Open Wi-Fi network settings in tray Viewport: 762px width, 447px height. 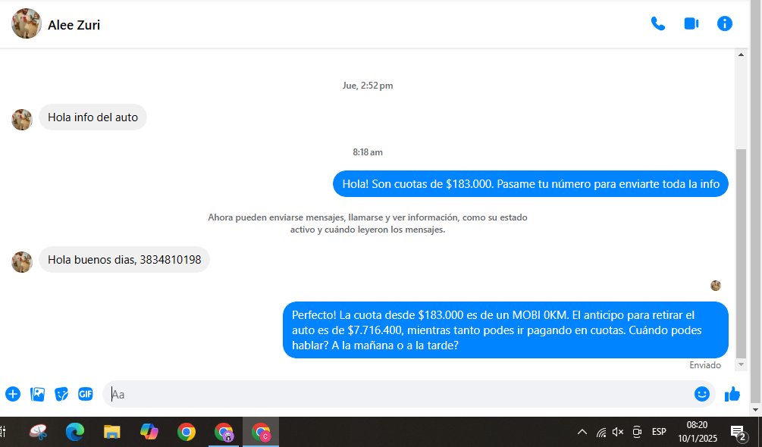601,432
